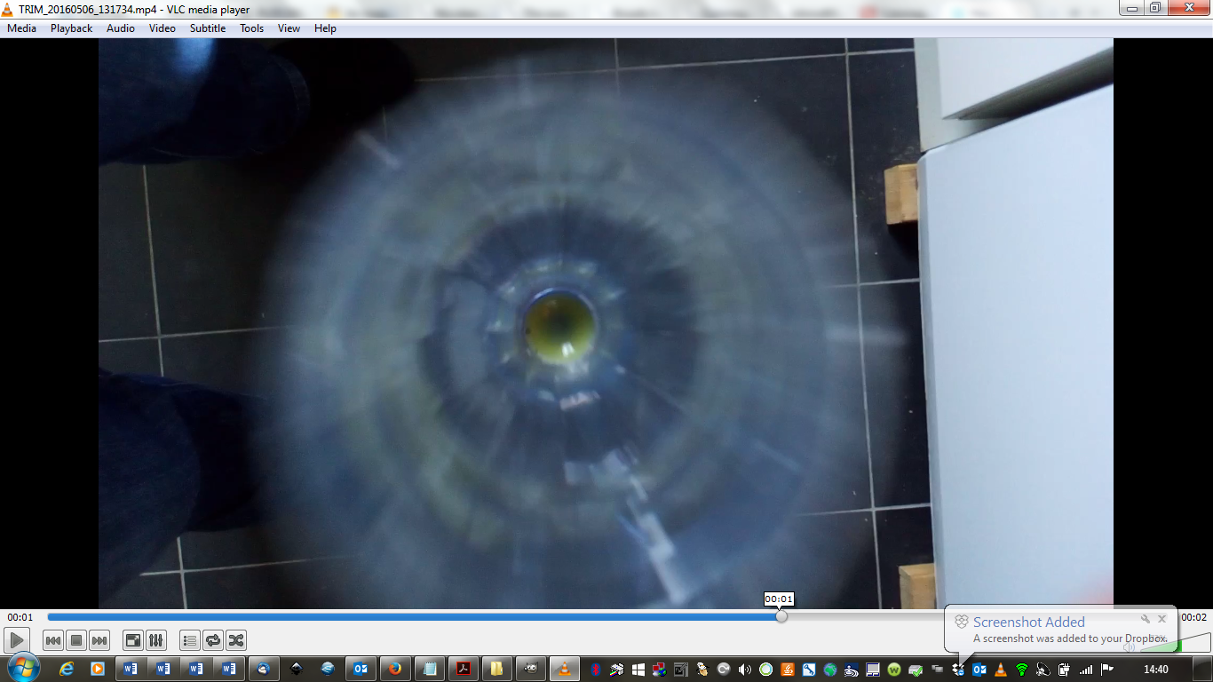Click the Show Desktop strip
This screenshot has height=682, width=1213.
point(1203,669)
